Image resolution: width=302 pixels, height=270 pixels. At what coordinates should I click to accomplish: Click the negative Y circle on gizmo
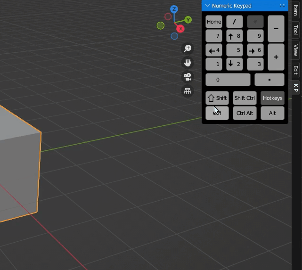point(161,25)
